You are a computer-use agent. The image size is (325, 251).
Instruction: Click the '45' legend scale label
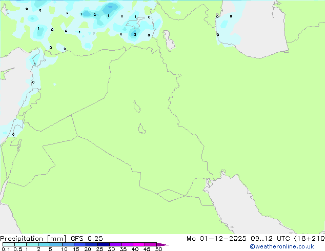pyautogui.click(x=147, y=249)
